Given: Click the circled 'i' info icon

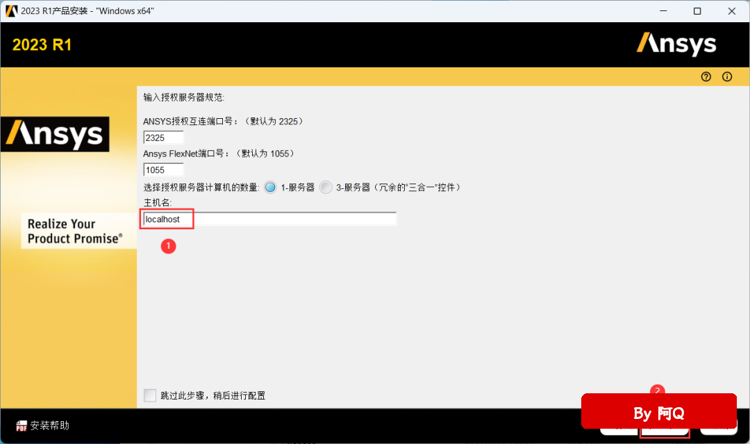Looking at the screenshot, I should (727, 76).
